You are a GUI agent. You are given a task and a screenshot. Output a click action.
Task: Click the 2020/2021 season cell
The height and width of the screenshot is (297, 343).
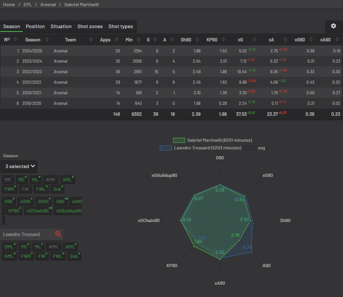32,93
